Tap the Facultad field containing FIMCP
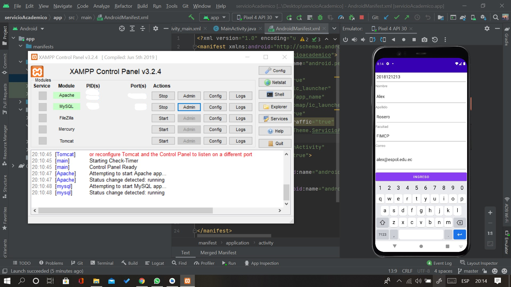This screenshot has width=511, height=287. click(x=421, y=136)
